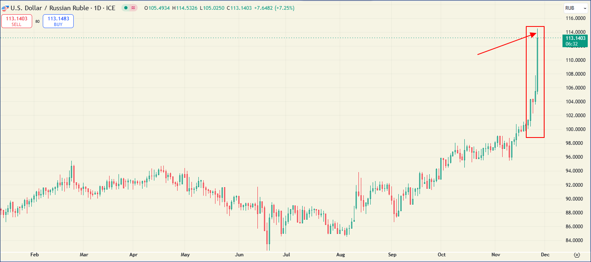The image size is (591, 262).
Task: Click the USD/RUB currency pair flag icon
Action: pos(4,8)
